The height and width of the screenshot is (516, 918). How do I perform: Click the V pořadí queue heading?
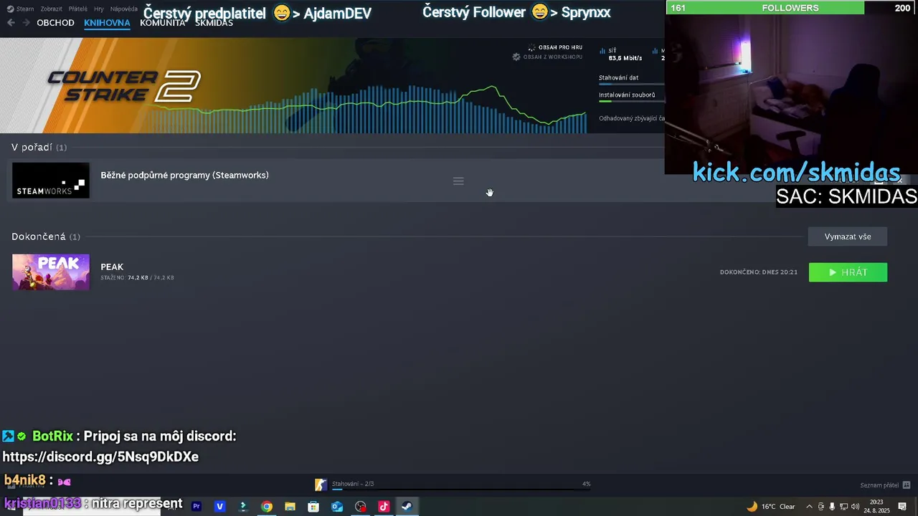tap(39, 147)
